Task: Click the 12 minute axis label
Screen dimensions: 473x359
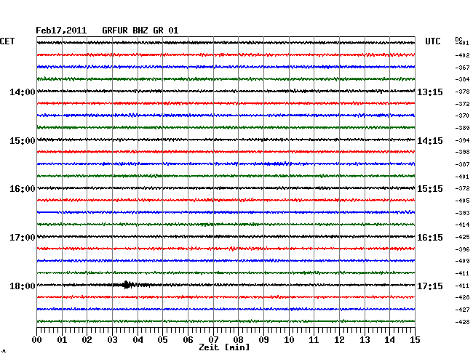Action: coord(339,340)
